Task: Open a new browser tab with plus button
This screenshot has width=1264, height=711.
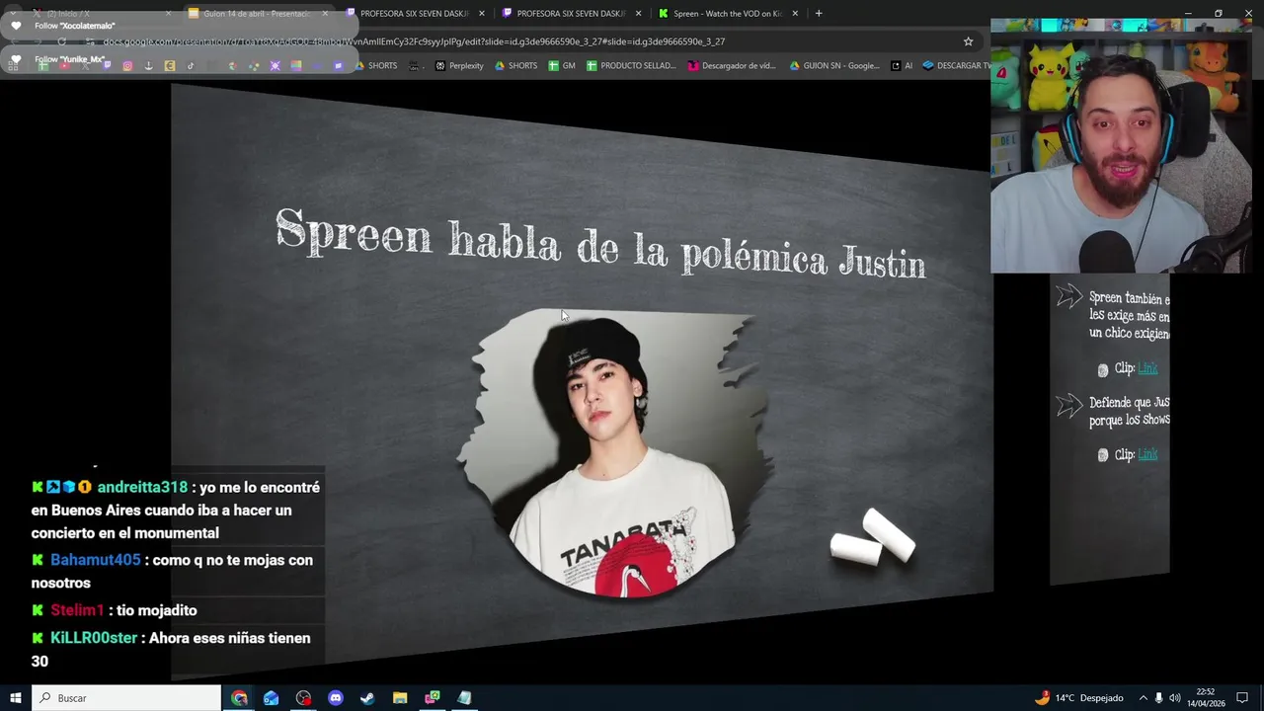Action: [819, 14]
